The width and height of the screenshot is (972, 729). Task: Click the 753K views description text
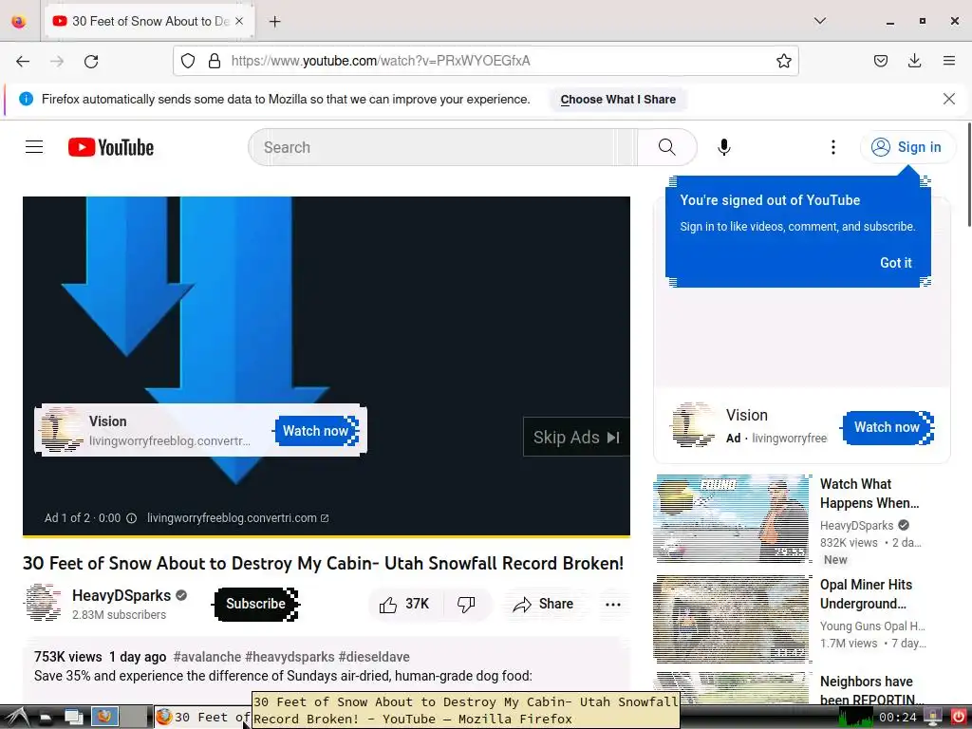point(67,657)
